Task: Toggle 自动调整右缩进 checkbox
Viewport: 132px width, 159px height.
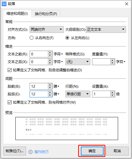Action: point(9,70)
